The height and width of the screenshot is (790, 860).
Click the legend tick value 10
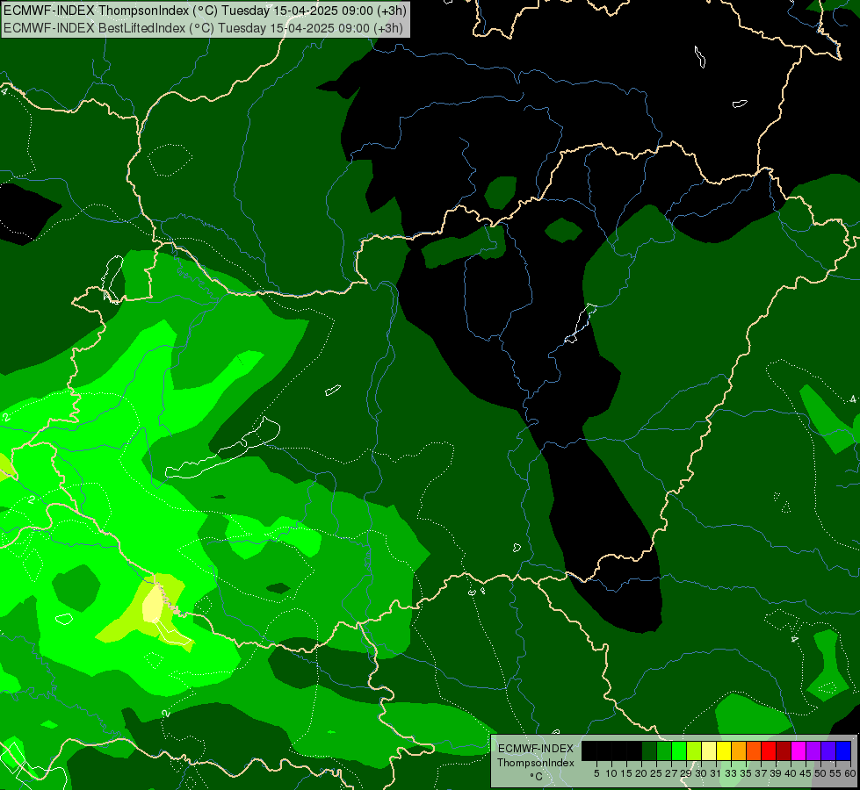point(611,773)
